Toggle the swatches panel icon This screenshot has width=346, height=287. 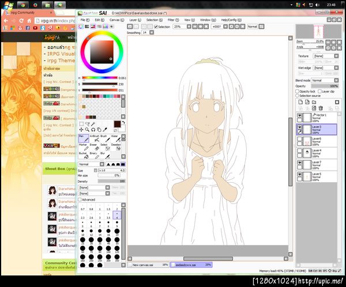106,27
